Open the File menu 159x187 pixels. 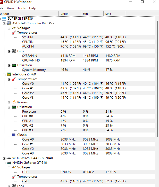[2, 8]
